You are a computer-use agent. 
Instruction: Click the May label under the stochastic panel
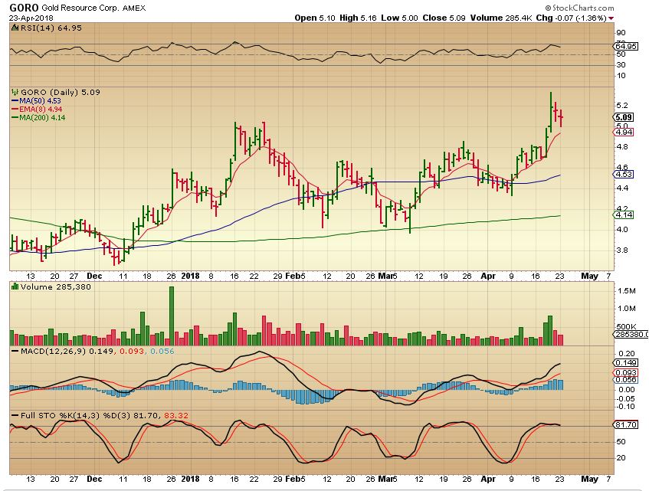coord(589,479)
